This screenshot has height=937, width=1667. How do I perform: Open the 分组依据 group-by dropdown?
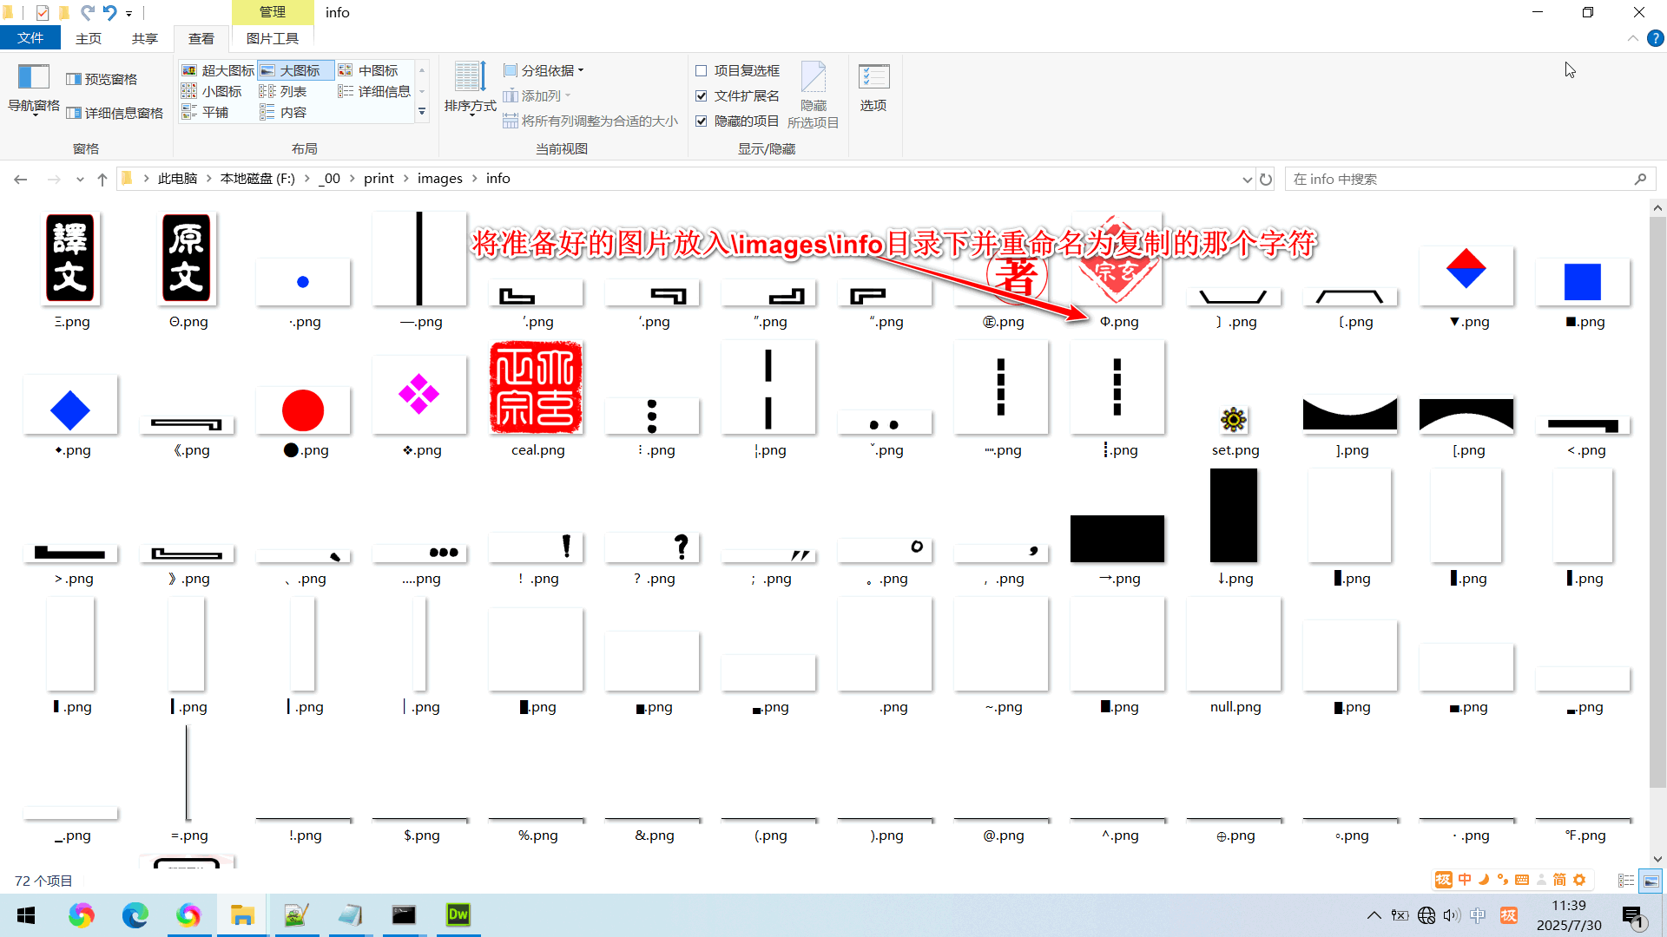tap(544, 70)
